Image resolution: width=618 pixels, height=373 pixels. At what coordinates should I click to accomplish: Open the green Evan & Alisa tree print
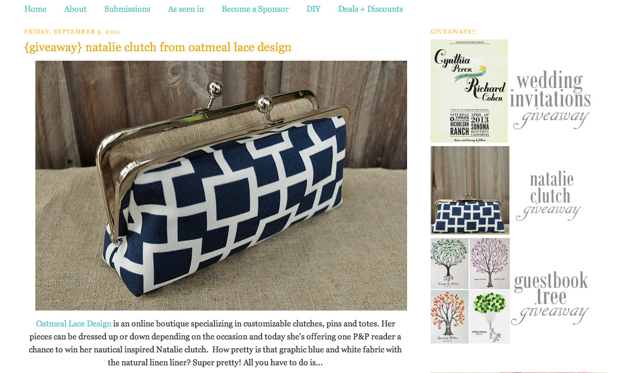coord(450,263)
